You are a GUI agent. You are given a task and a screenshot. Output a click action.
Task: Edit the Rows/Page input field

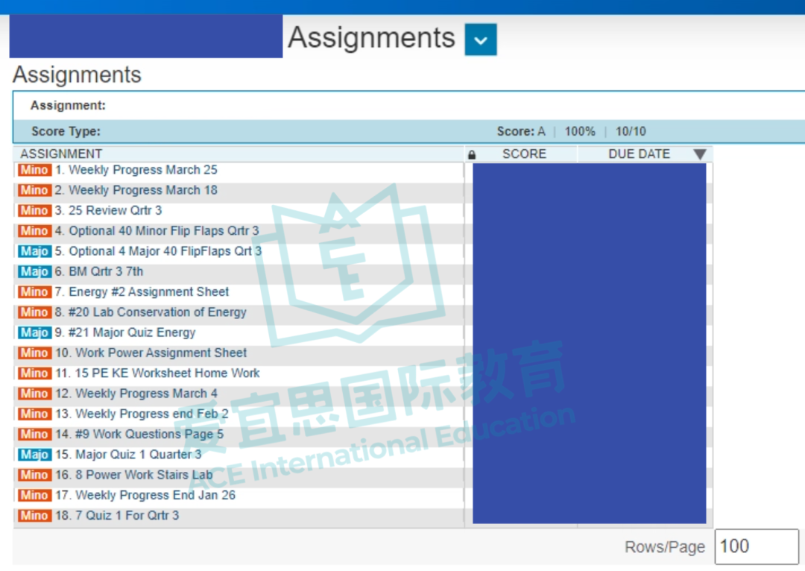757,546
